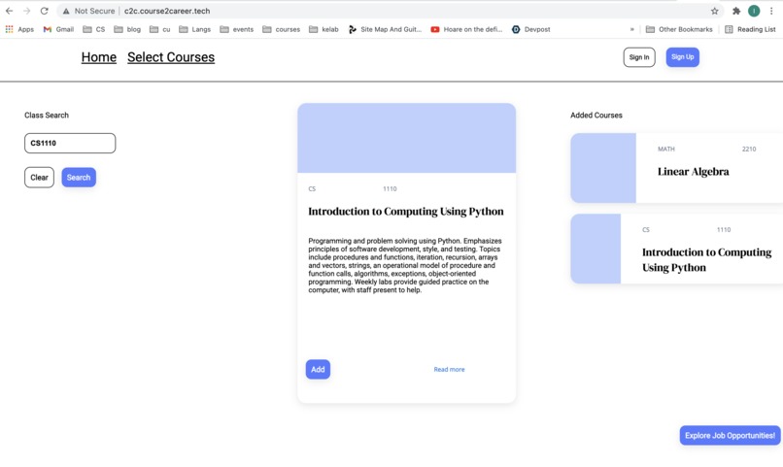The width and height of the screenshot is (783, 467).
Task: Click the added CS 1110 card's blue thumbnail
Action: tap(596, 249)
